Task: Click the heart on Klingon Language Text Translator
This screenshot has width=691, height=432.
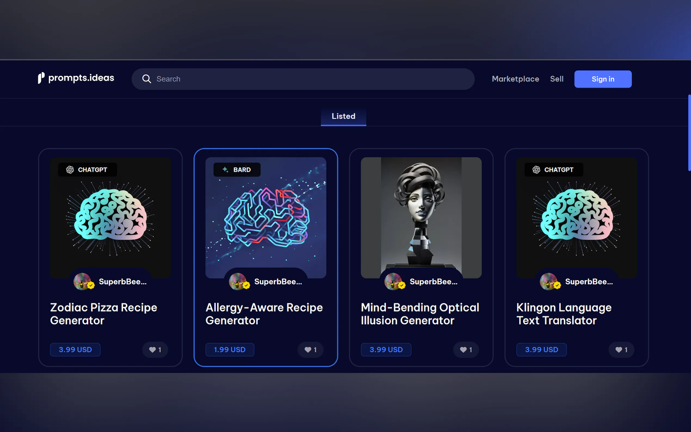Action: pyautogui.click(x=621, y=350)
